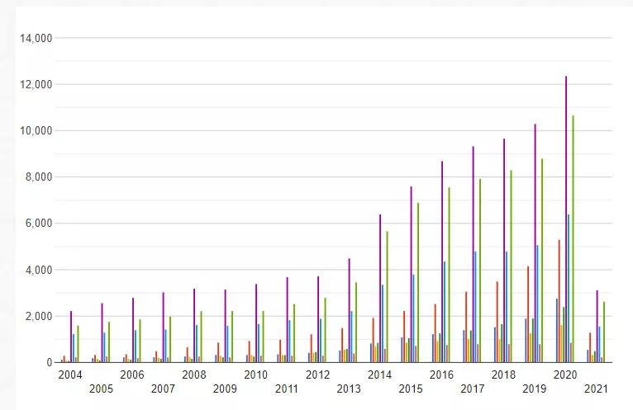633x410 pixels.
Task: Select the green bar for 2018
Action: pos(511,266)
